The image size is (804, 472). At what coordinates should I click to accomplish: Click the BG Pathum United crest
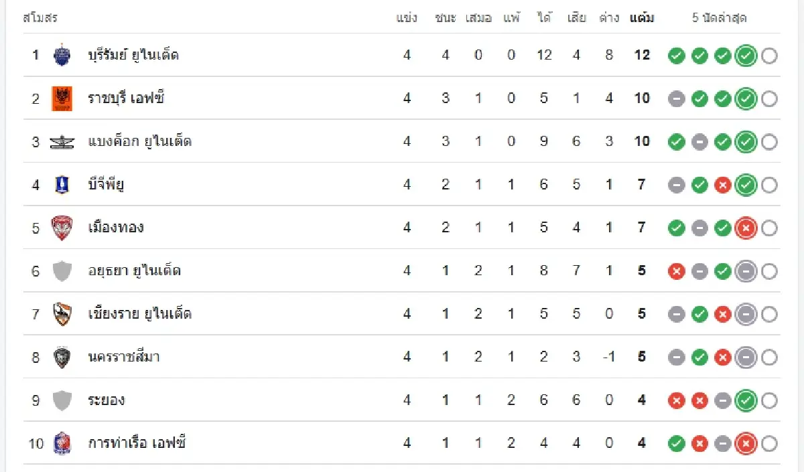click(x=62, y=184)
